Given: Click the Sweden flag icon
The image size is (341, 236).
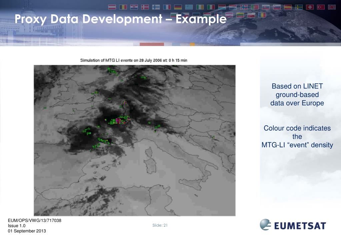Looking at the screenshot, I should click(x=299, y=7).
